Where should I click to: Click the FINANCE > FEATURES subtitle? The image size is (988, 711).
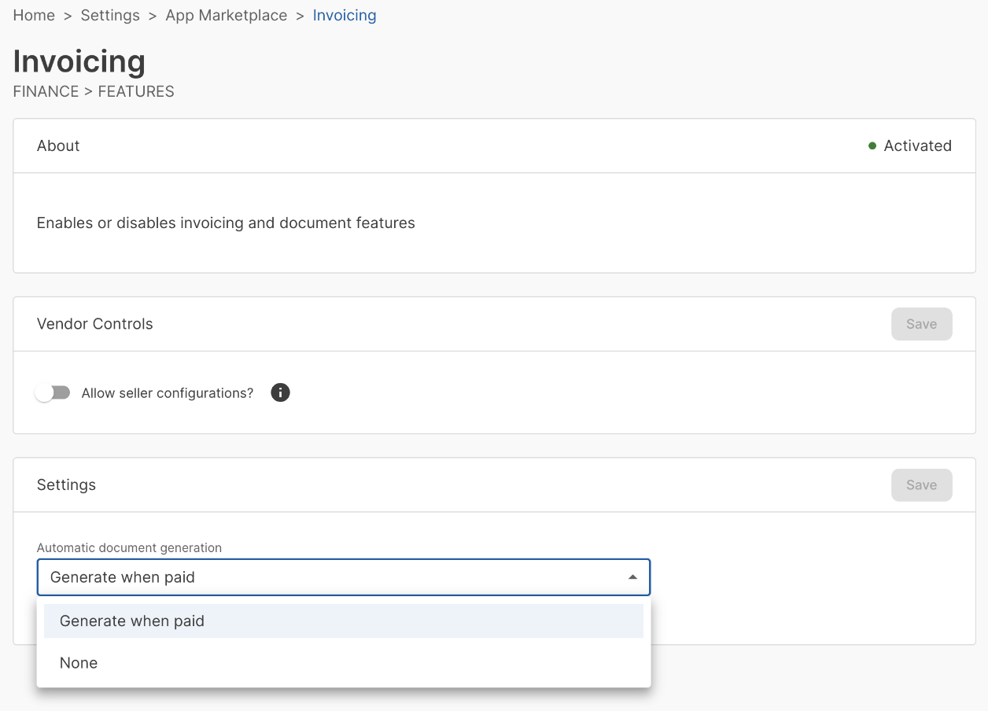[94, 91]
